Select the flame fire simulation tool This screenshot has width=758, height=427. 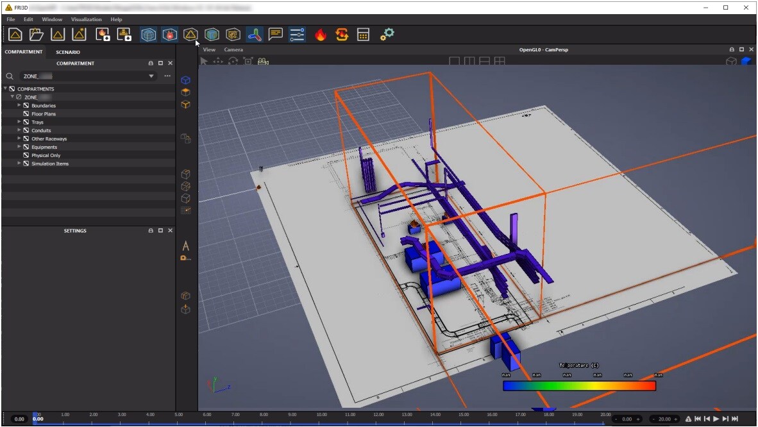click(321, 35)
